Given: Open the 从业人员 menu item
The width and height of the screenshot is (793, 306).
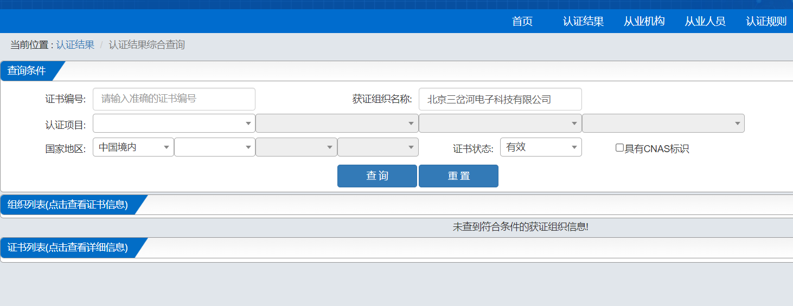Looking at the screenshot, I should pos(705,22).
